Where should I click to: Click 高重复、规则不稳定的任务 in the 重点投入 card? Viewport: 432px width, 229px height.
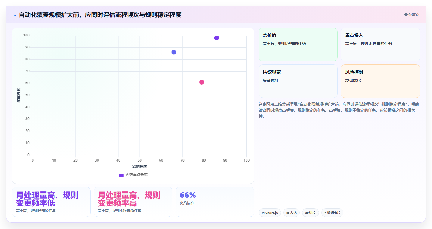pos(368,44)
